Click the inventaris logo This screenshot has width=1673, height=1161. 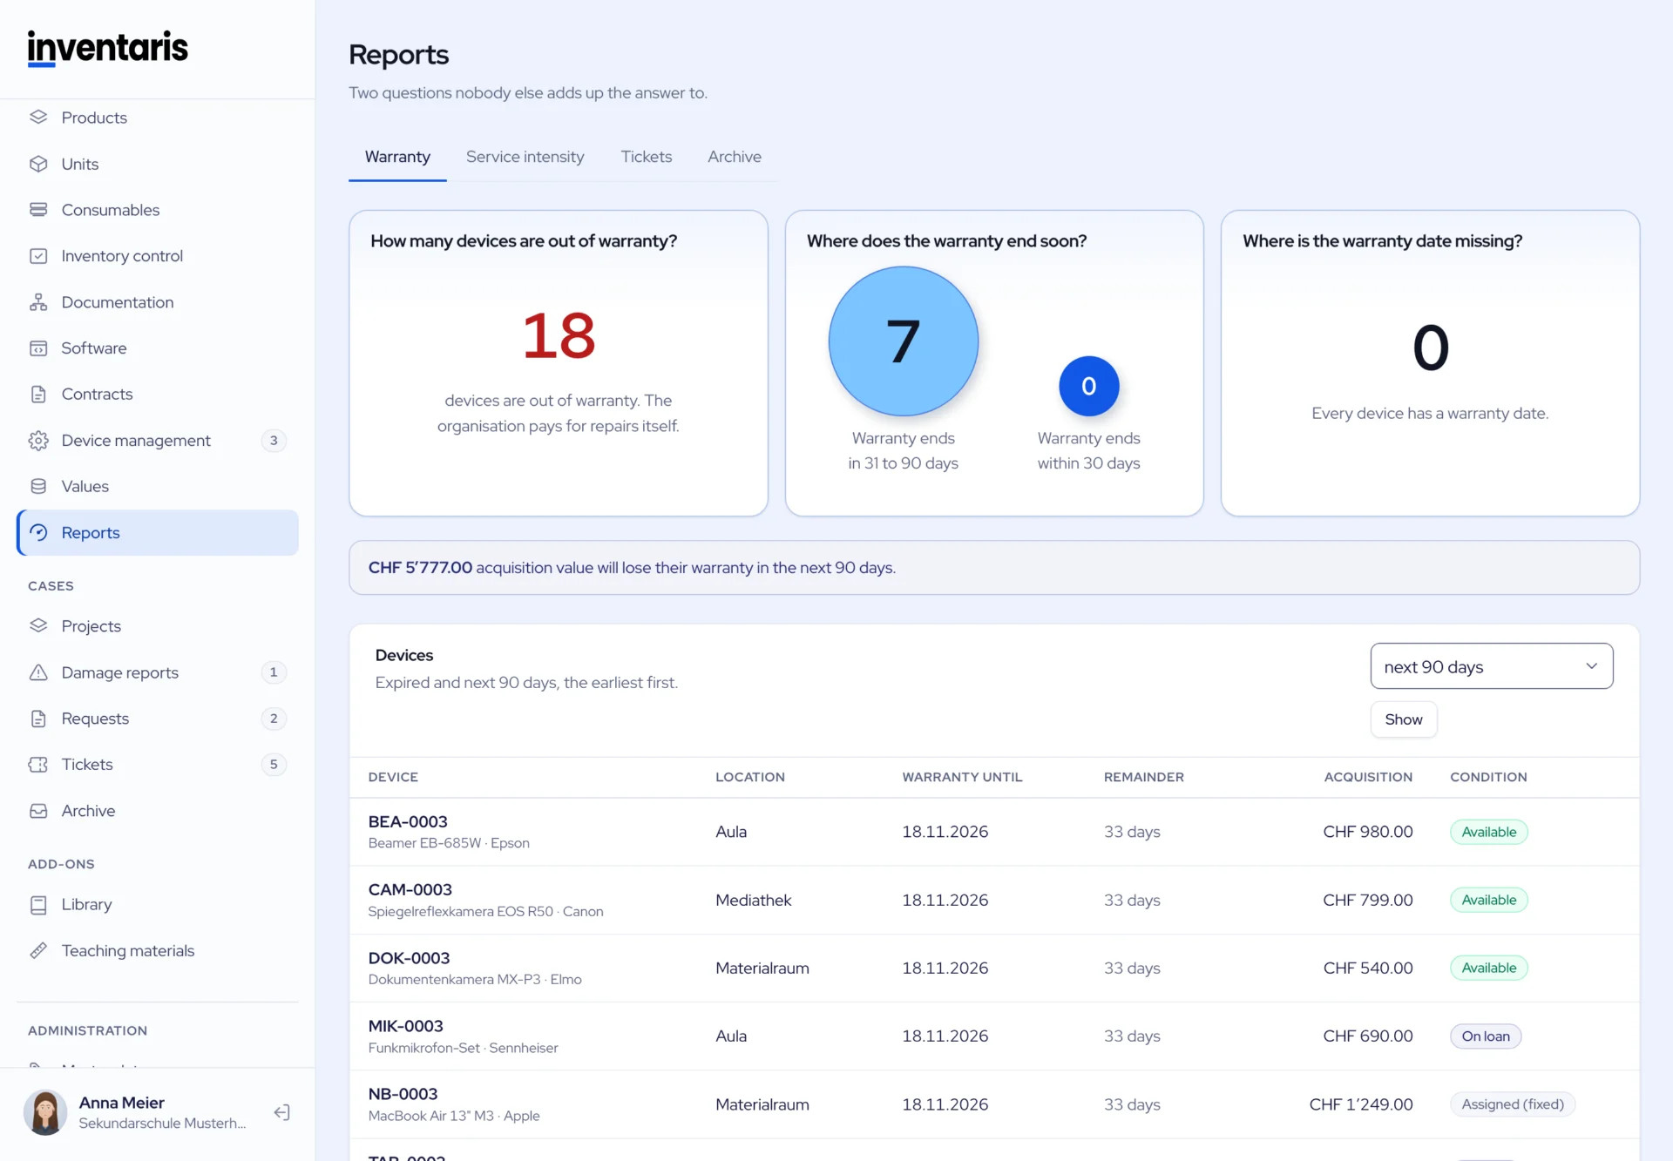pos(108,48)
